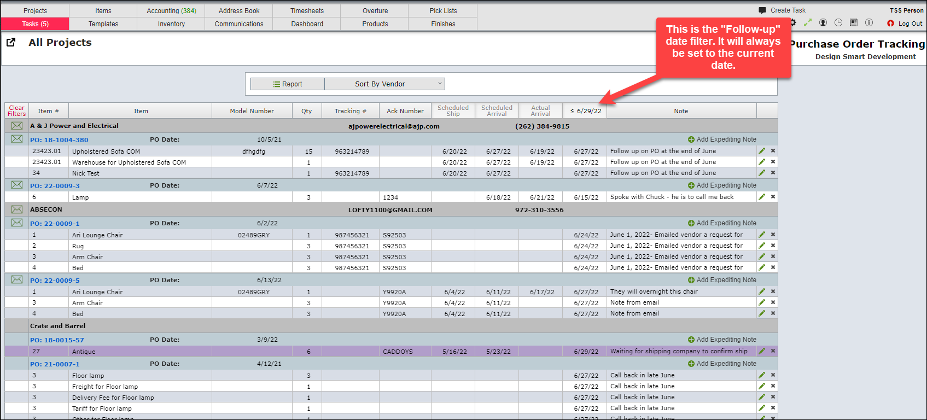Screen dimensions: 927x420
Task: Edit note pencil on Floor lamp row
Action: tap(762, 375)
